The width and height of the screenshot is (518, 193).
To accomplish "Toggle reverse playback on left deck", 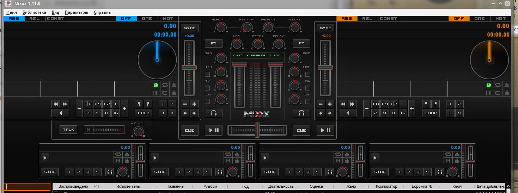I will point(60,113).
